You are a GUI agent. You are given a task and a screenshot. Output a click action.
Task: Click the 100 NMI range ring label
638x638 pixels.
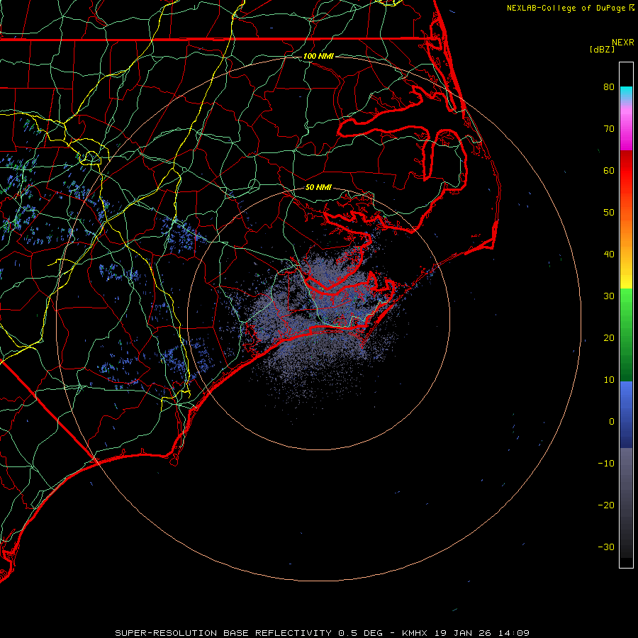coord(318,56)
